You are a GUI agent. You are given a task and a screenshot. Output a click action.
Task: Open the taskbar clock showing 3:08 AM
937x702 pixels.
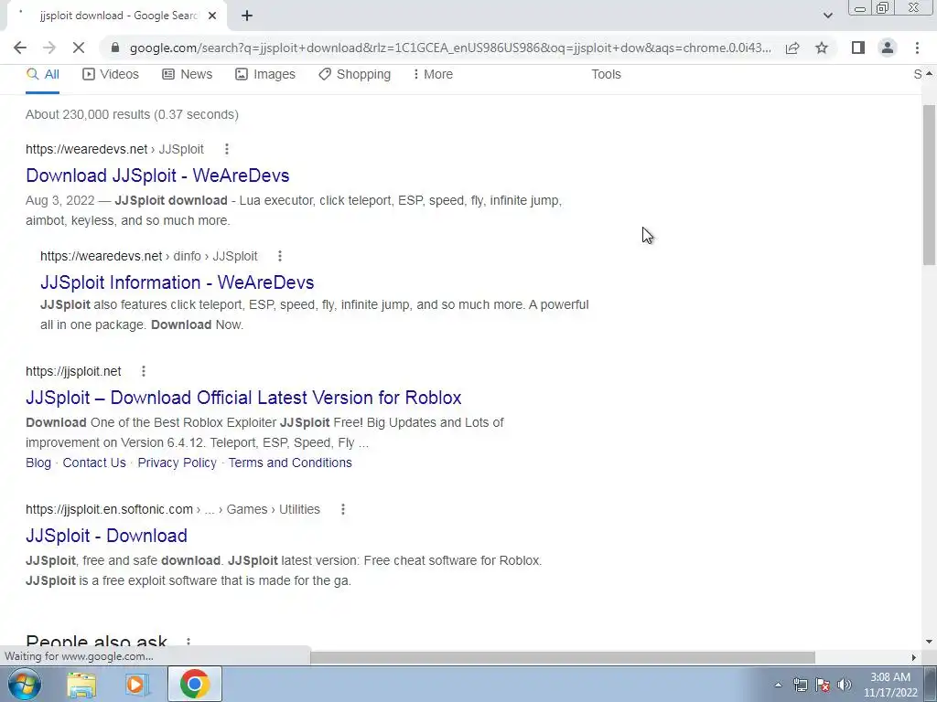[x=890, y=685]
